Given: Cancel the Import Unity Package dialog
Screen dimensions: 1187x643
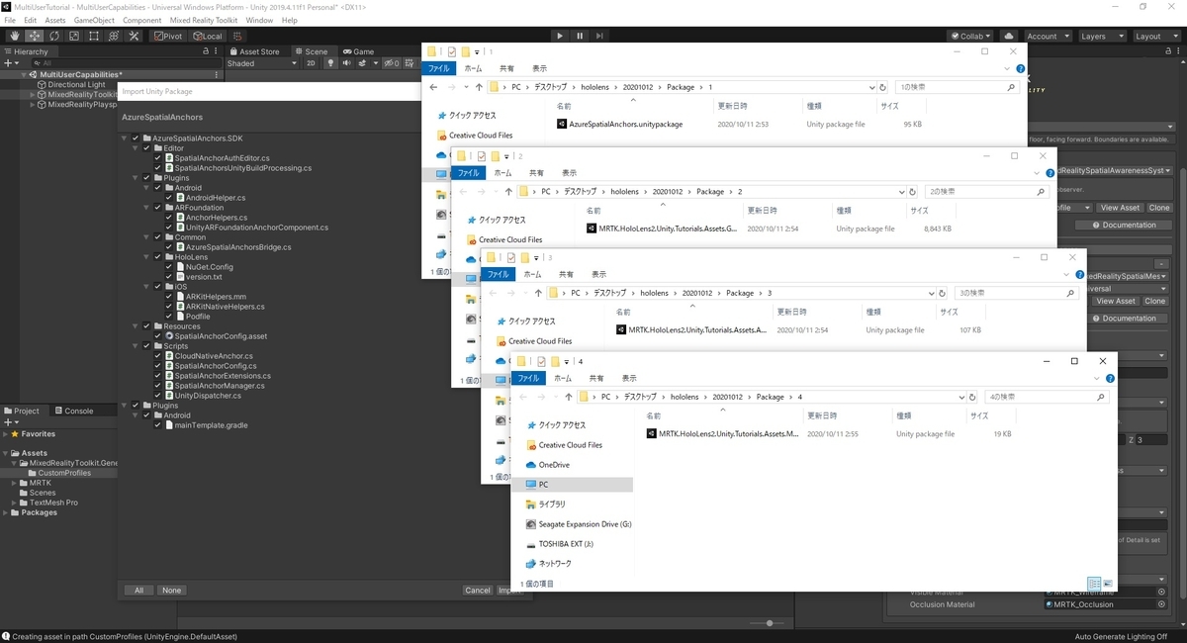Looking at the screenshot, I should point(478,591).
